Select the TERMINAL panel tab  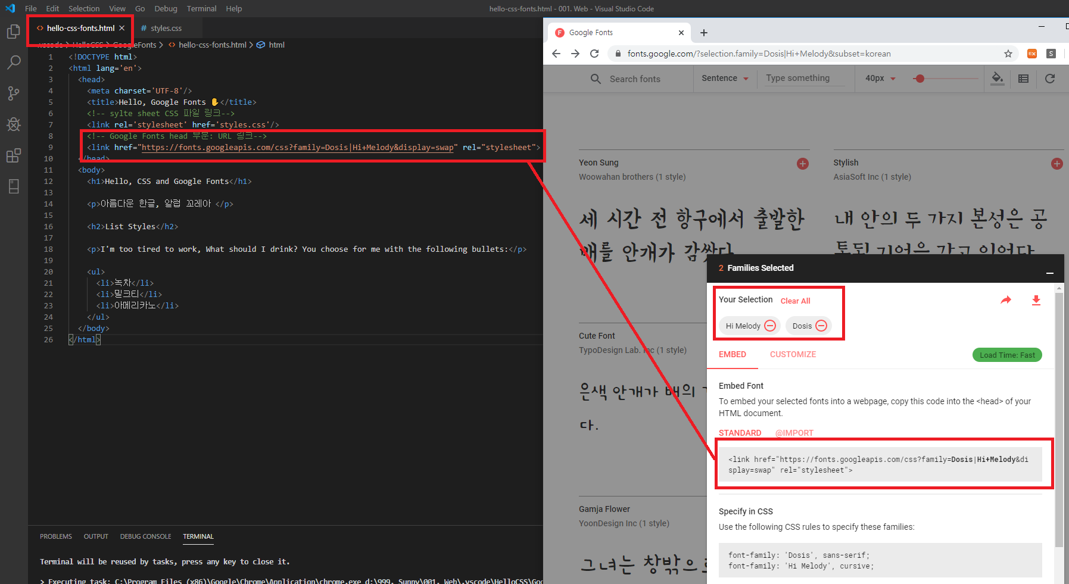(x=198, y=536)
